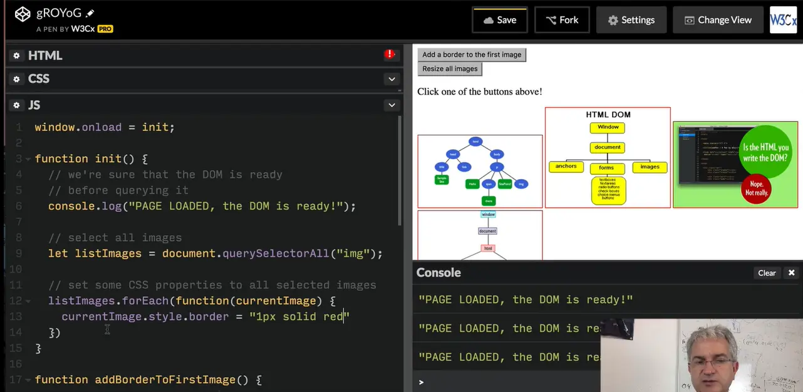Clear the console output
The width and height of the screenshot is (803, 392).
(x=767, y=273)
